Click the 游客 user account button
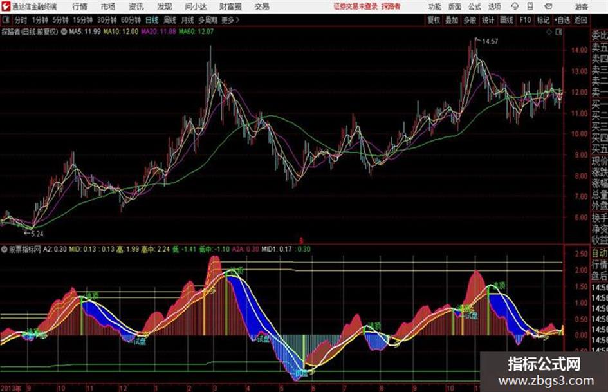Image resolution: width=608 pixels, height=392 pixels. [582, 6]
